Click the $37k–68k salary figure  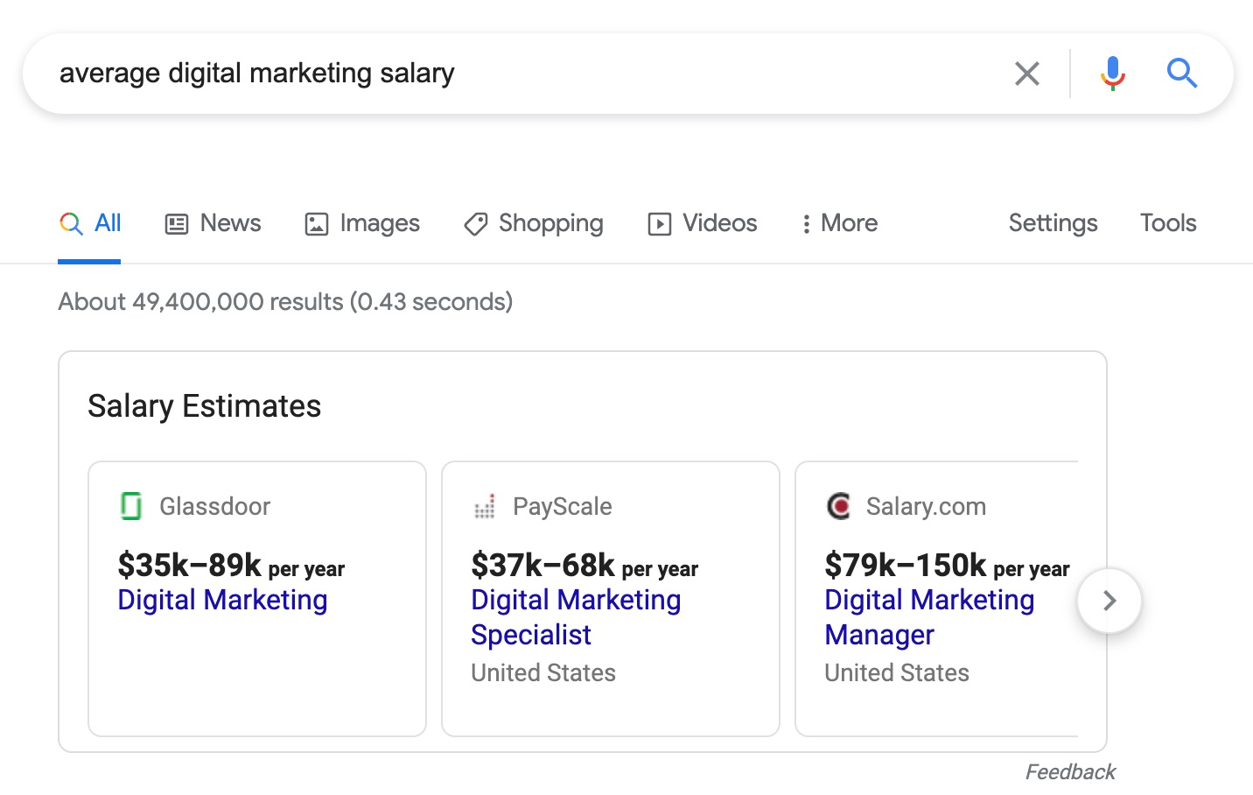(x=542, y=566)
